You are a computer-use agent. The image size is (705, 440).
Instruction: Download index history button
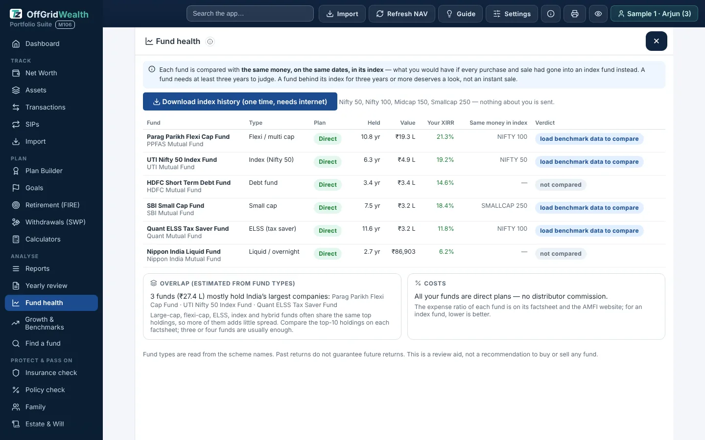pyautogui.click(x=240, y=102)
